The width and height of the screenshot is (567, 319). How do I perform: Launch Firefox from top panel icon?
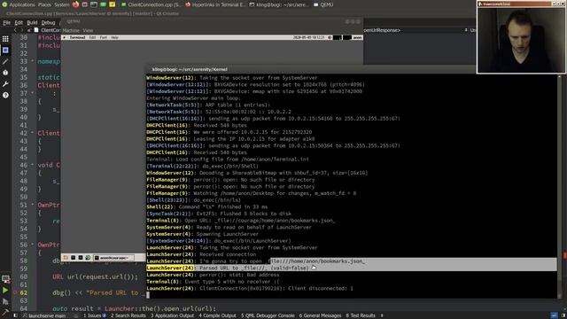point(75,4)
